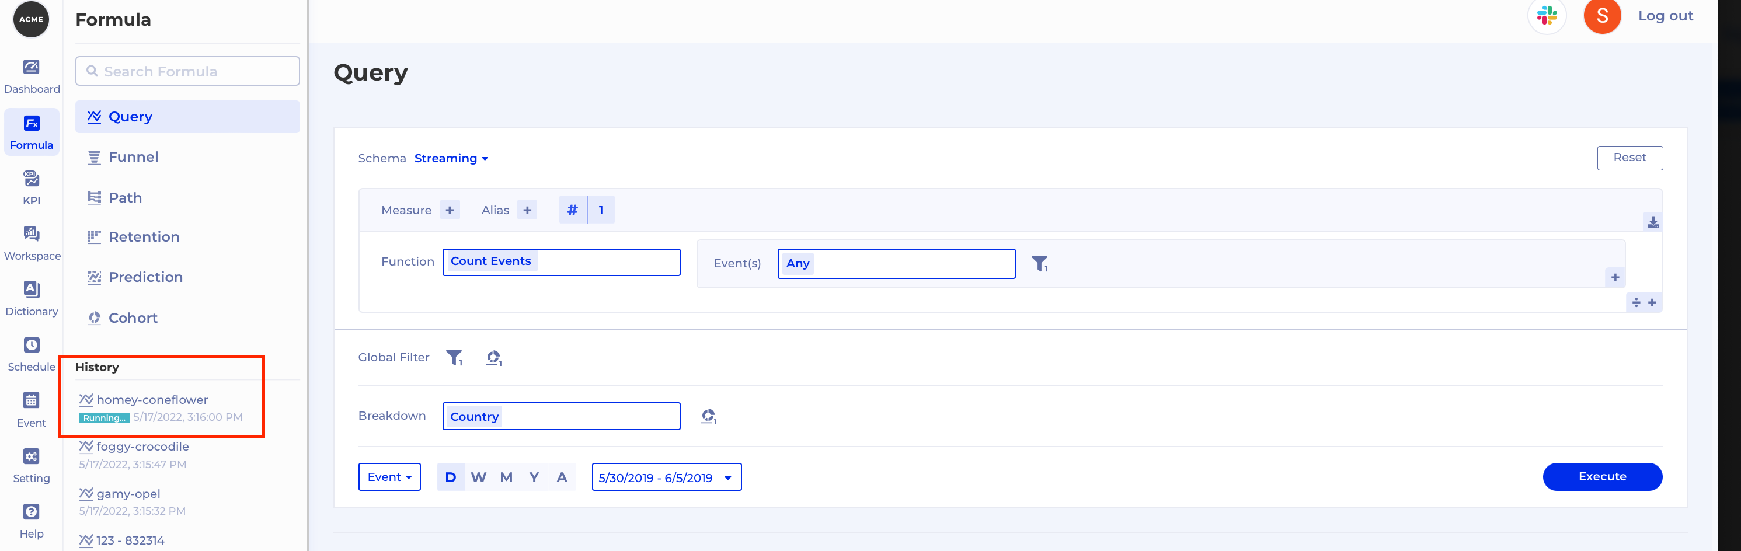Click the Search Formula input
The width and height of the screenshot is (1741, 551).
[187, 71]
